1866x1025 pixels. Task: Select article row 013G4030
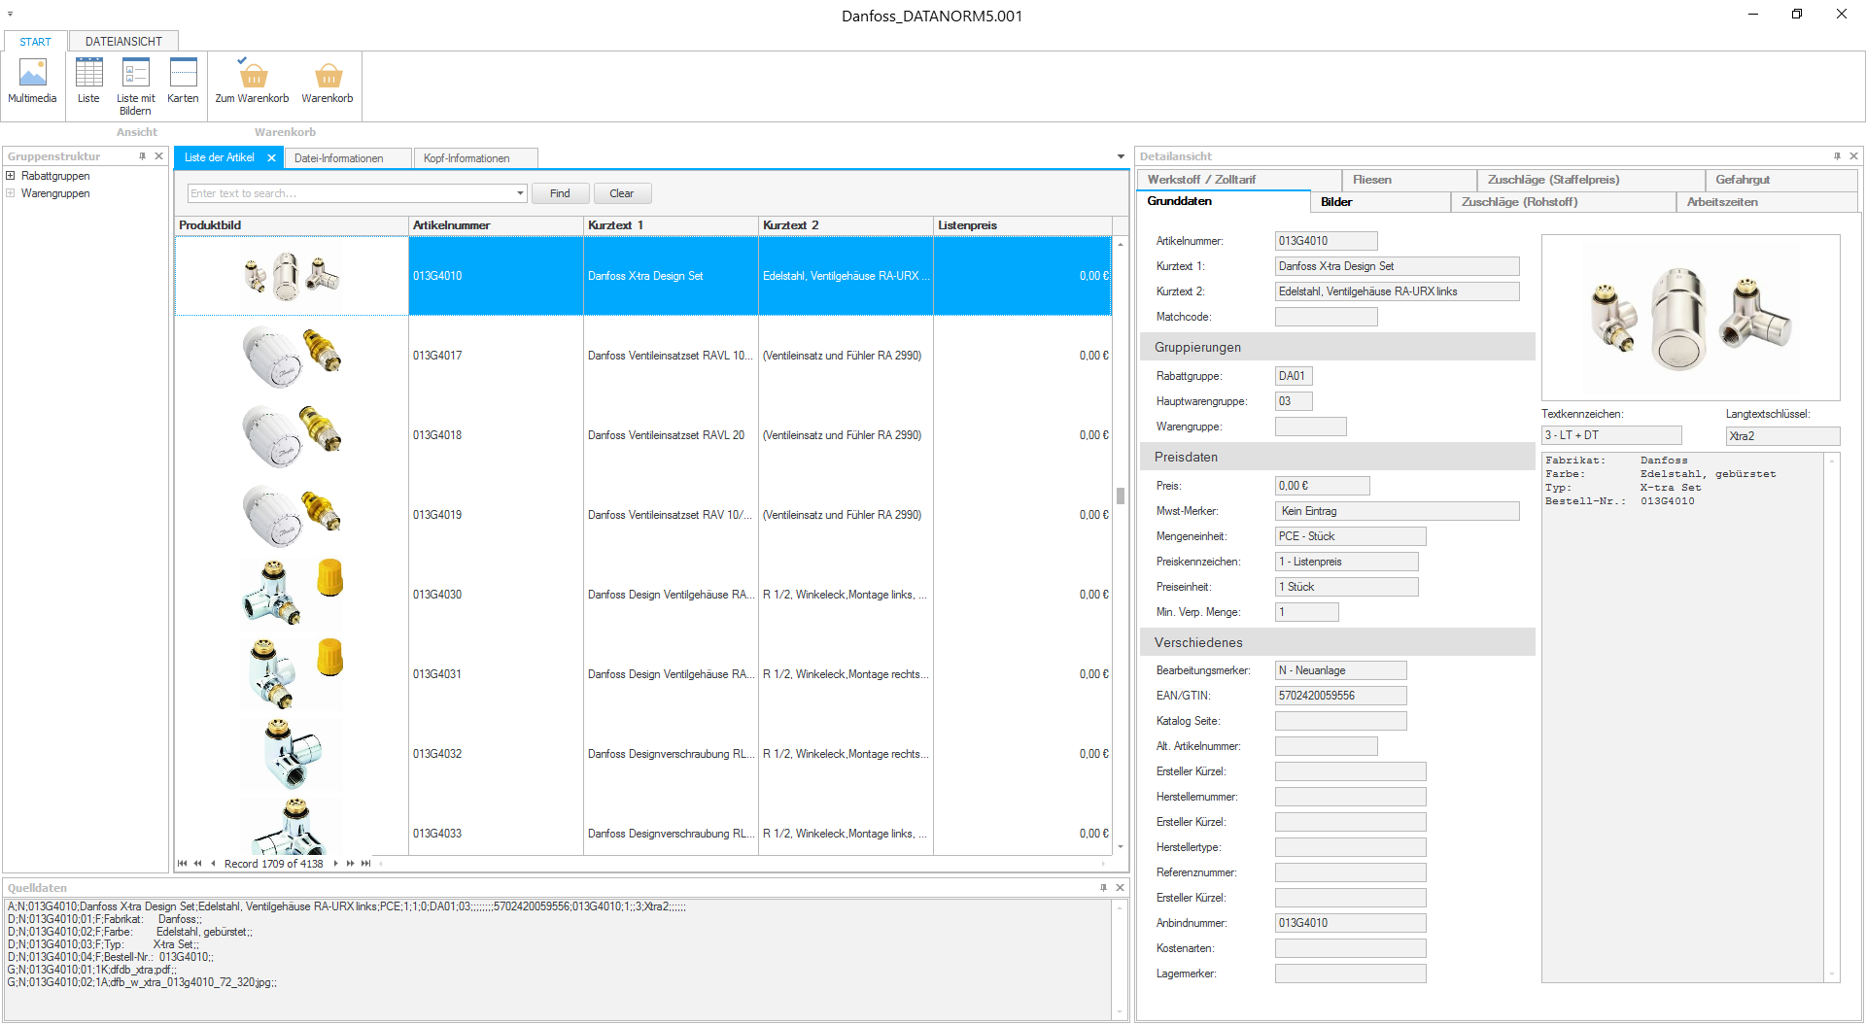[x=642, y=595]
